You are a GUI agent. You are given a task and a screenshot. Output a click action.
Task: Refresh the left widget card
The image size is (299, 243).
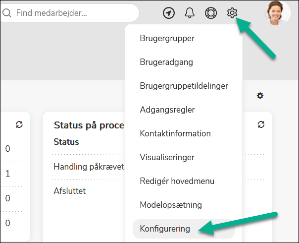[x=19, y=124]
